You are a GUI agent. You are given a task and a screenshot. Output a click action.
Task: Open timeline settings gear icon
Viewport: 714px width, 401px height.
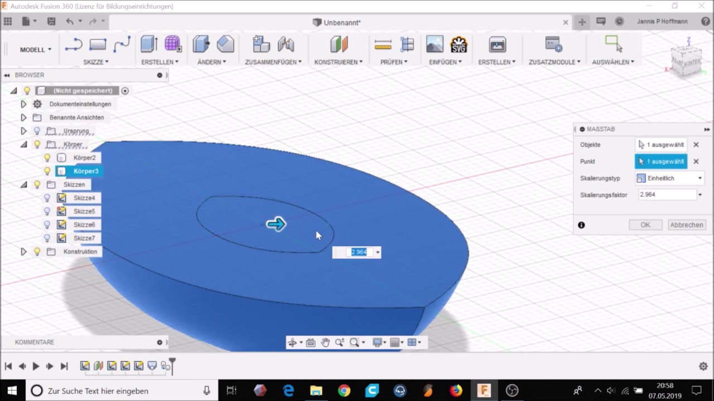point(703,366)
